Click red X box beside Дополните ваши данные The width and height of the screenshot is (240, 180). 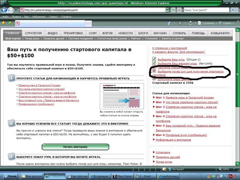coord(154,79)
